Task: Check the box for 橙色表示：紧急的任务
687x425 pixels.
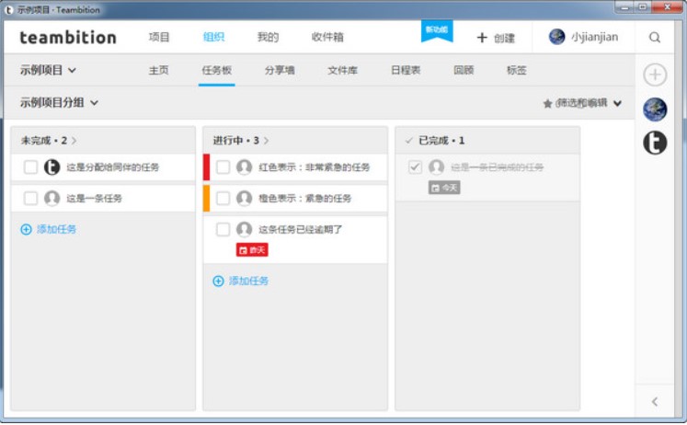Action: click(223, 198)
